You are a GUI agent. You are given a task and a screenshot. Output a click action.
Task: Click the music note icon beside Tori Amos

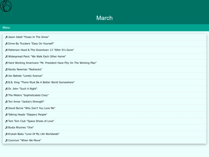click(x=6, y=102)
